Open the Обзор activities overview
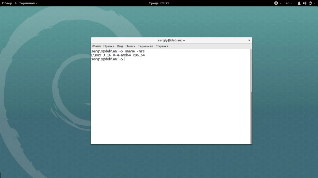The image size is (318, 178). [7, 3]
